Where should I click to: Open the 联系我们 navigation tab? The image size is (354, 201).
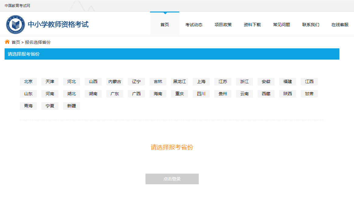[x=311, y=25]
